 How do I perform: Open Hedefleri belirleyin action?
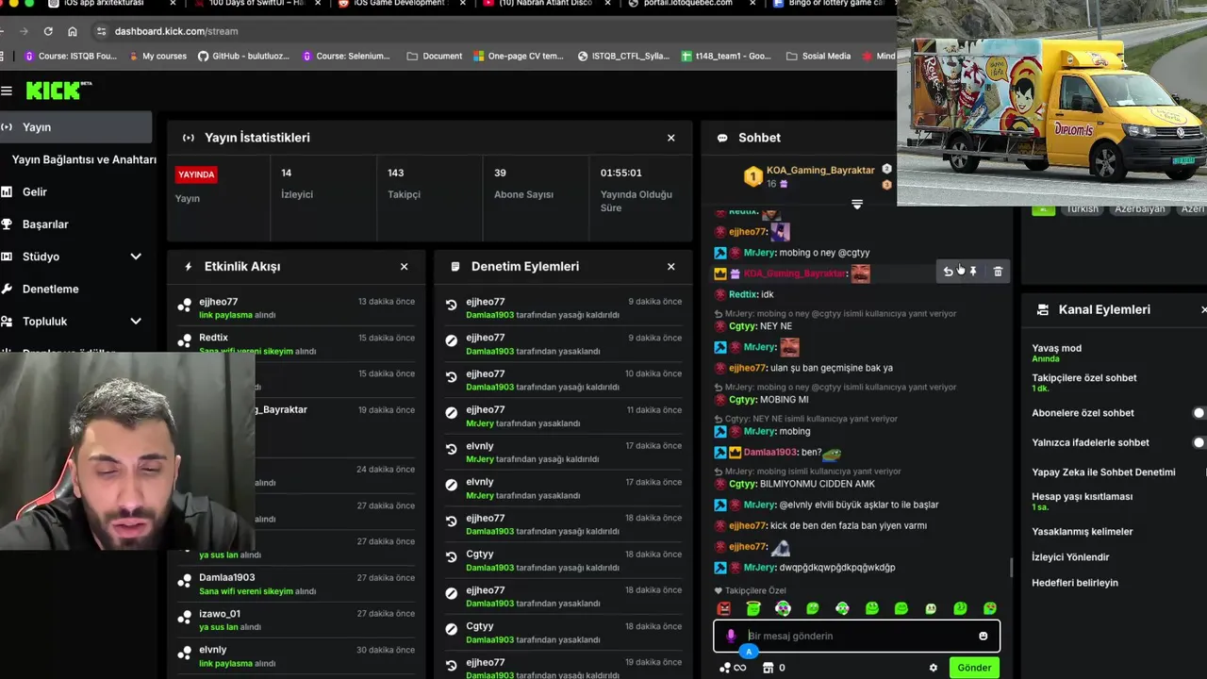(1075, 583)
